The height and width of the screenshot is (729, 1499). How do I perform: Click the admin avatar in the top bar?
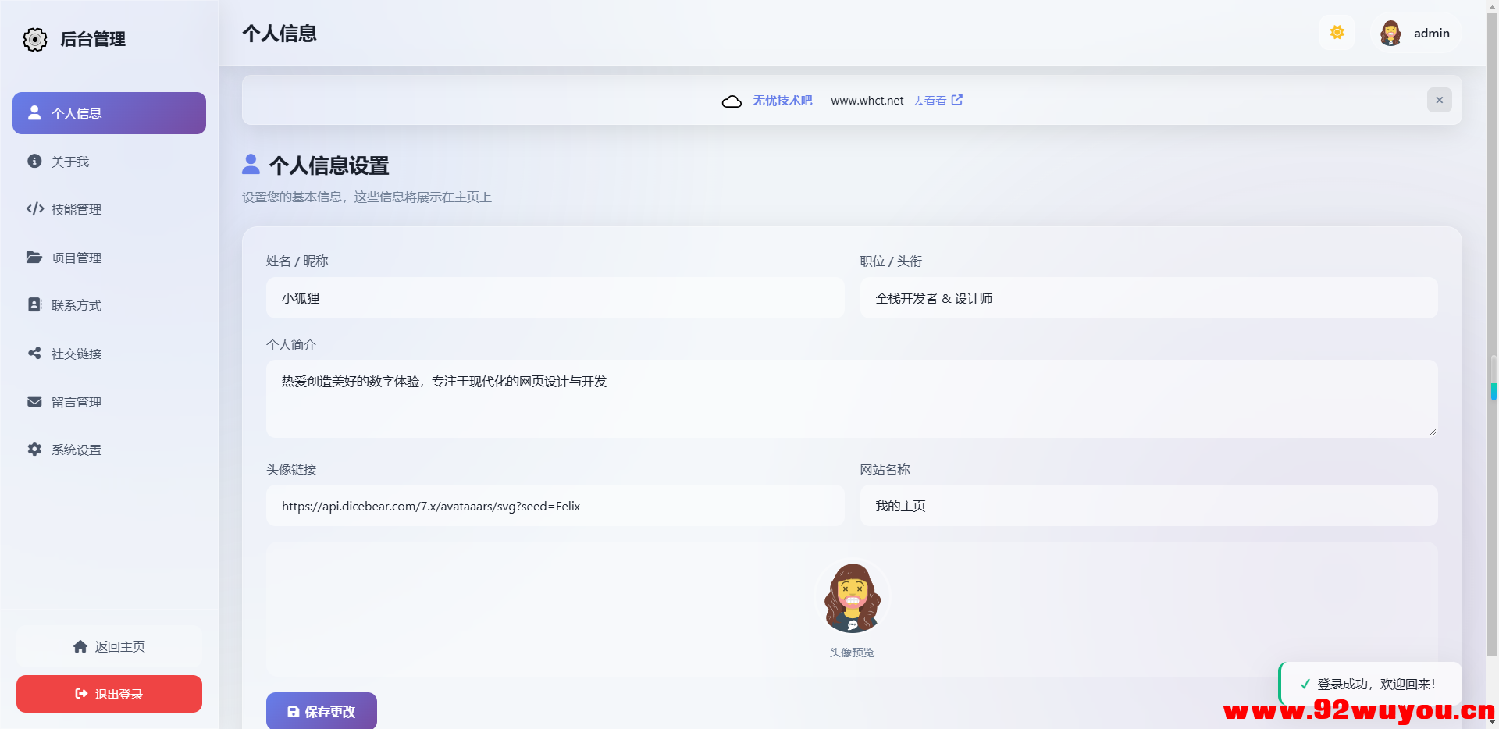click(1390, 32)
